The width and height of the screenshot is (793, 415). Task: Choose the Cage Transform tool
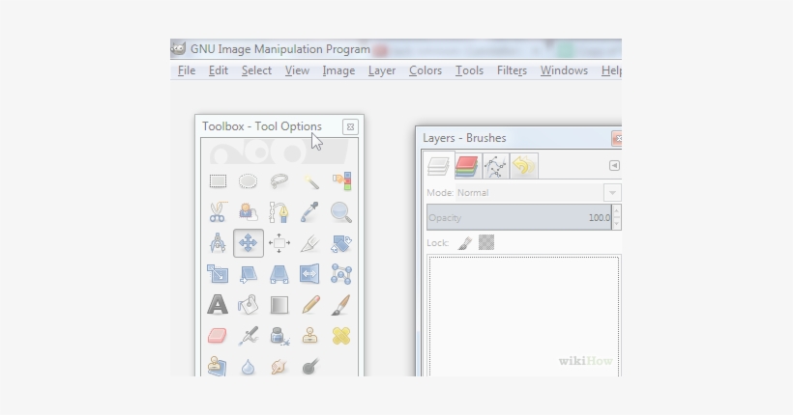341,274
